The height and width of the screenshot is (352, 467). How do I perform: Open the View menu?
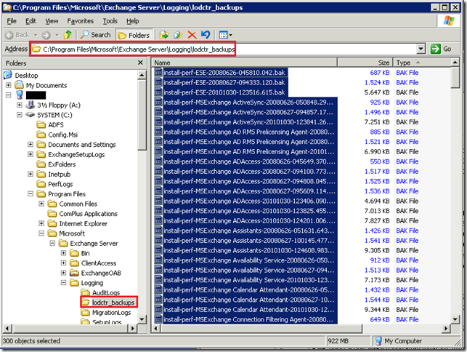(52, 21)
